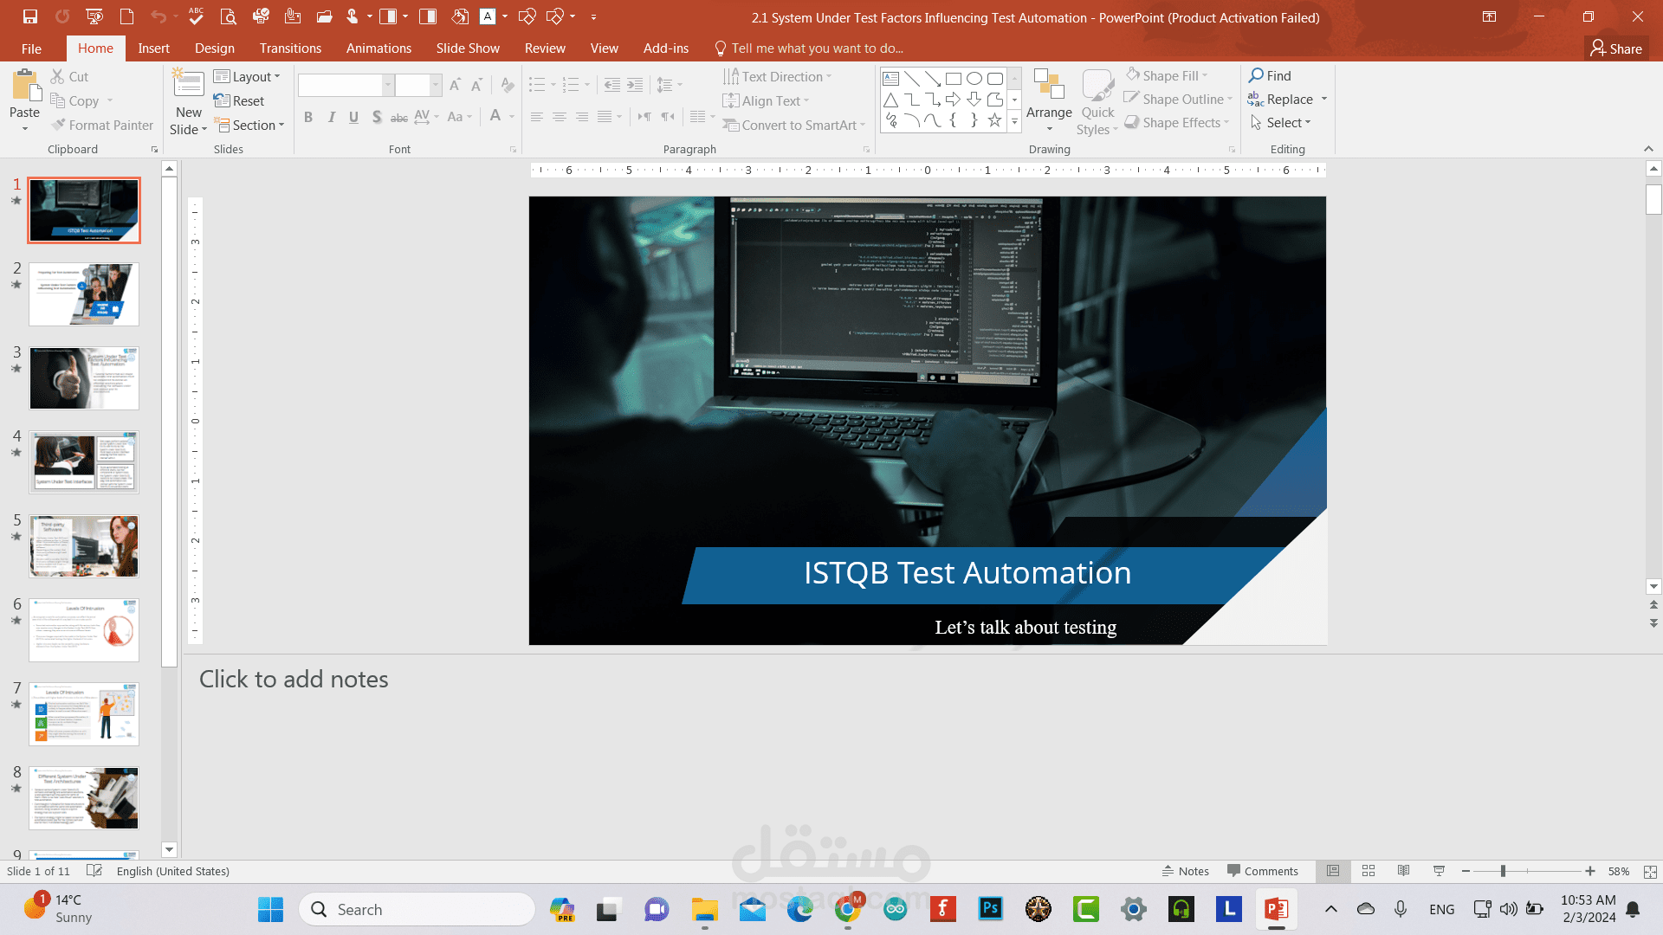Viewport: 1663px width, 935px height.
Task: Click the Find magnifier command
Action: click(x=1270, y=75)
